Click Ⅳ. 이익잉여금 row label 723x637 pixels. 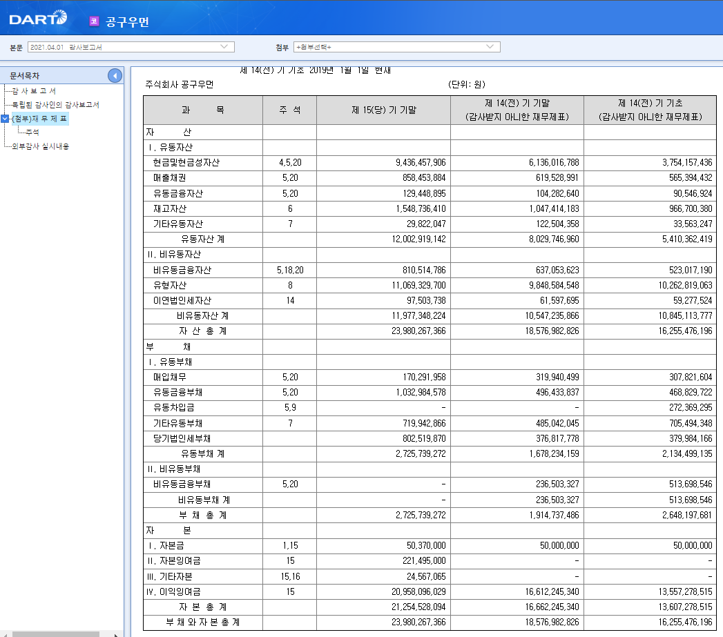click(173, 592)
